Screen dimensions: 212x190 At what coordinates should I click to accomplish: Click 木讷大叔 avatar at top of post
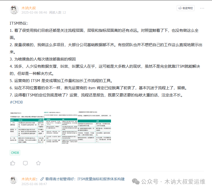point(14,10)
